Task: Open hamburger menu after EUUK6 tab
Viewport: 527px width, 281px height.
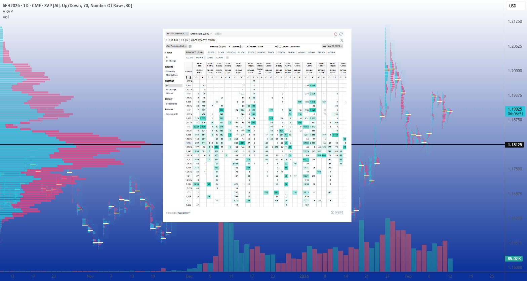Action: 227,57
